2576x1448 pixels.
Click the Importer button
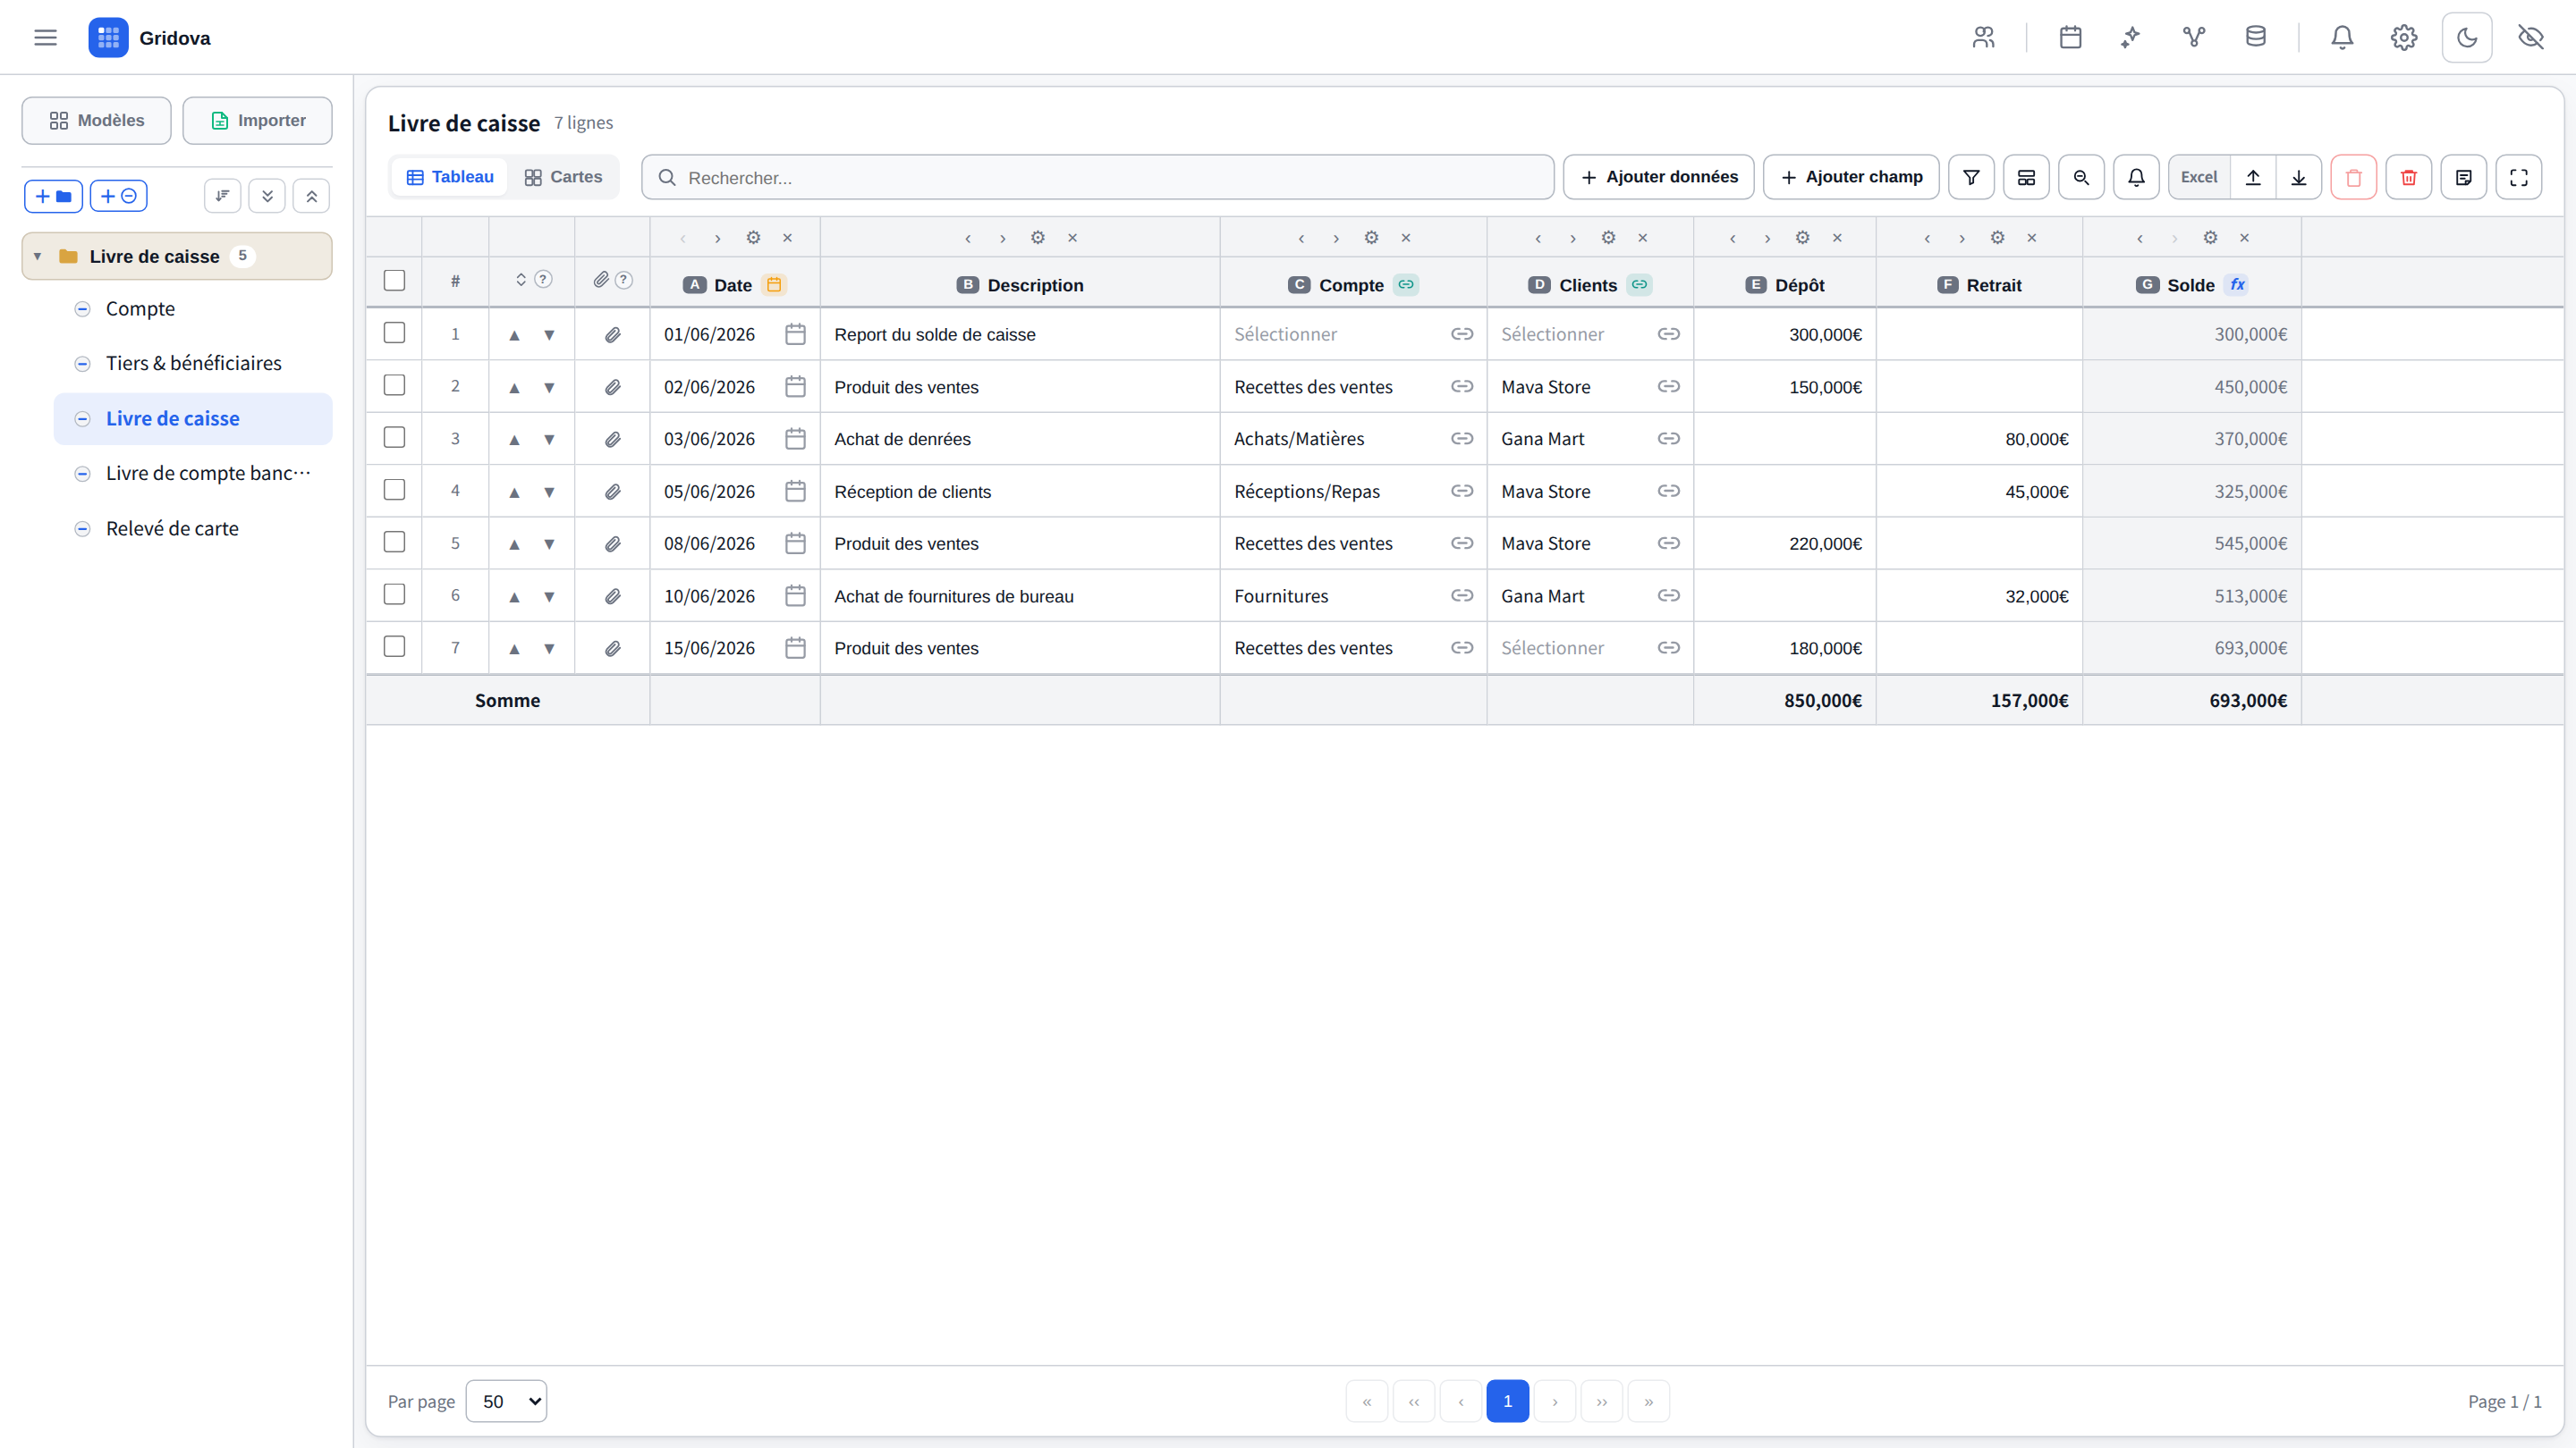(x=257, y=121)
